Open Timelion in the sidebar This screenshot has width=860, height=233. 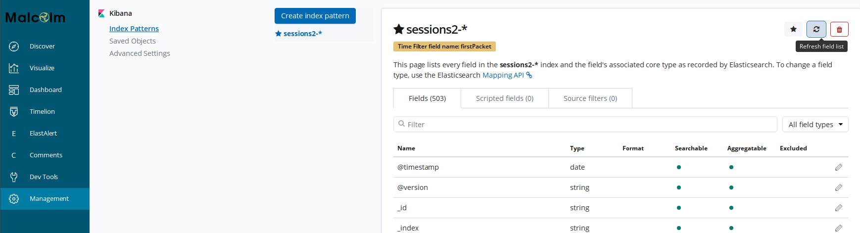coord(42,111)
